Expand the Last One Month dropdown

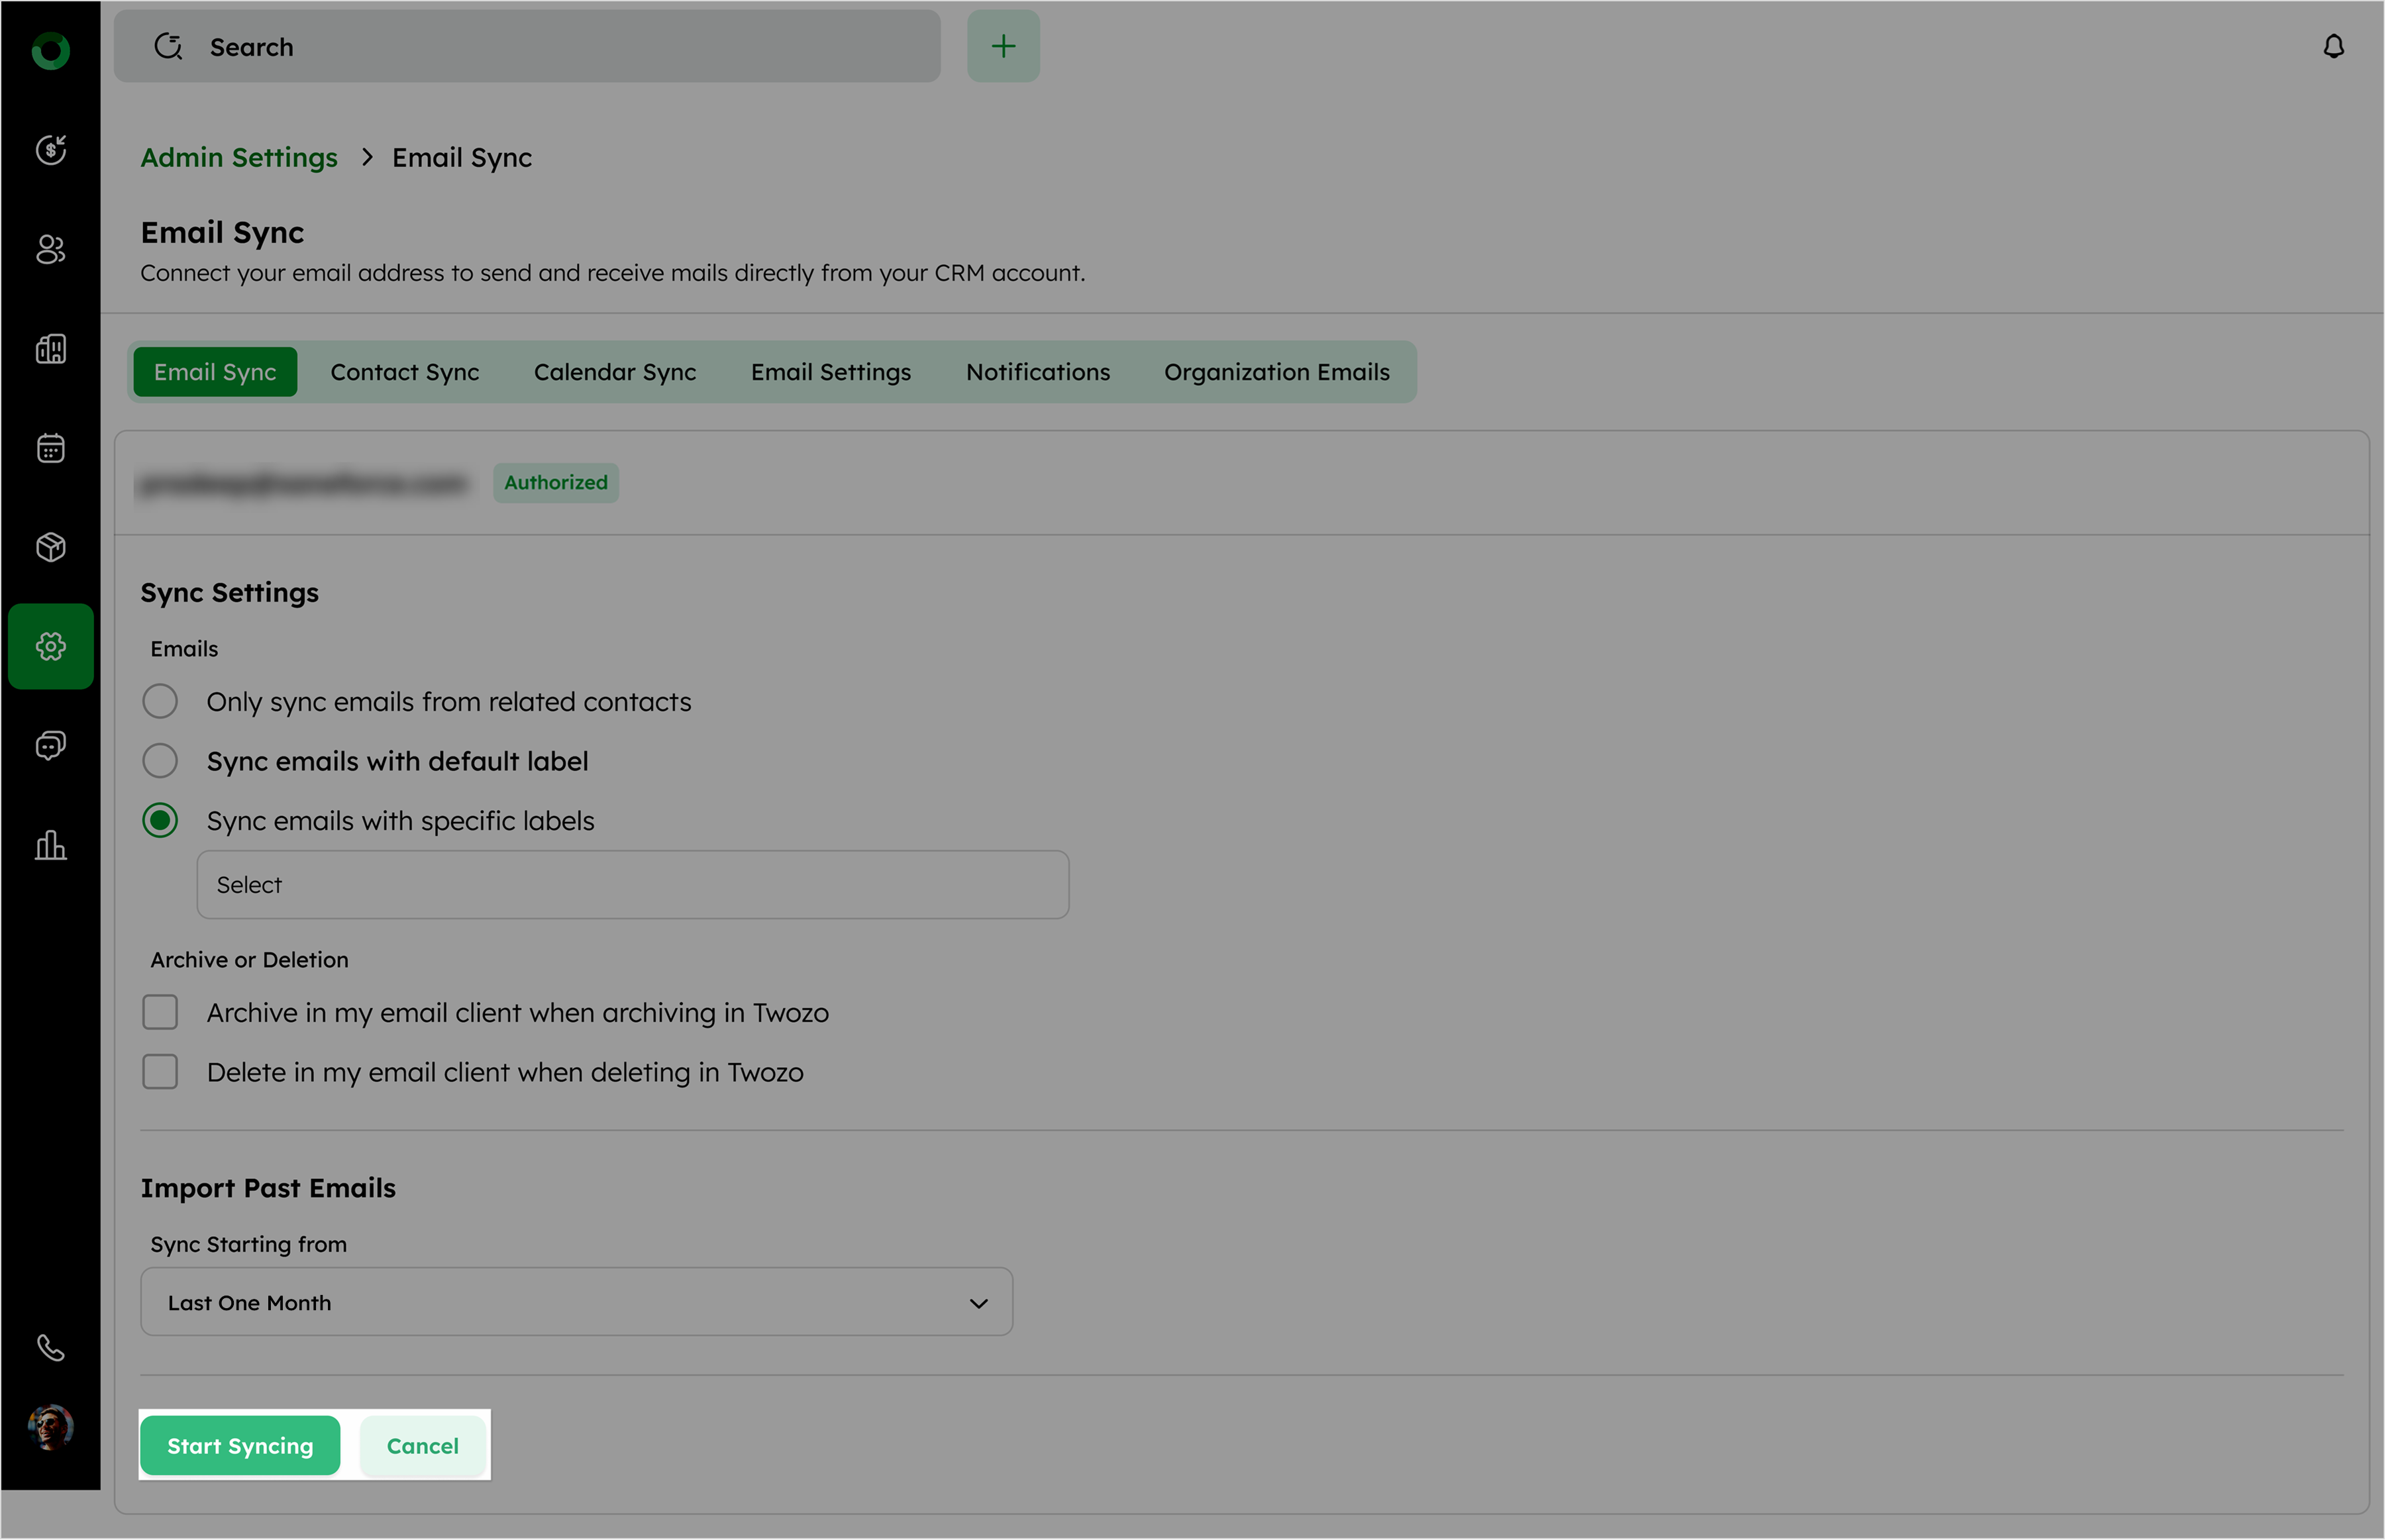click(x=576, y=1302)
